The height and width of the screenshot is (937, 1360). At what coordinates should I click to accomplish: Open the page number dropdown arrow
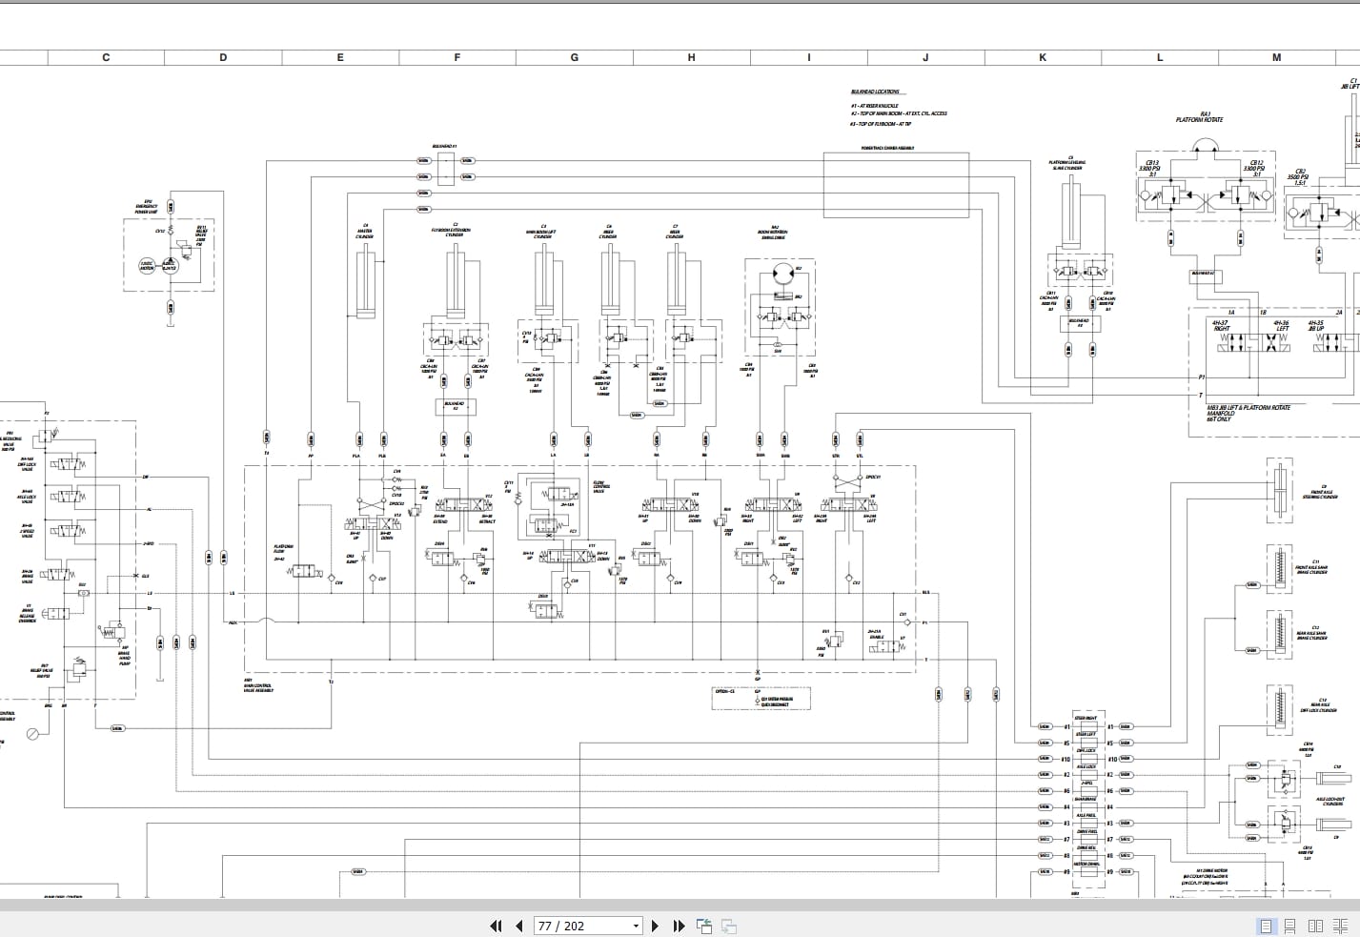[x=636, y=926]
